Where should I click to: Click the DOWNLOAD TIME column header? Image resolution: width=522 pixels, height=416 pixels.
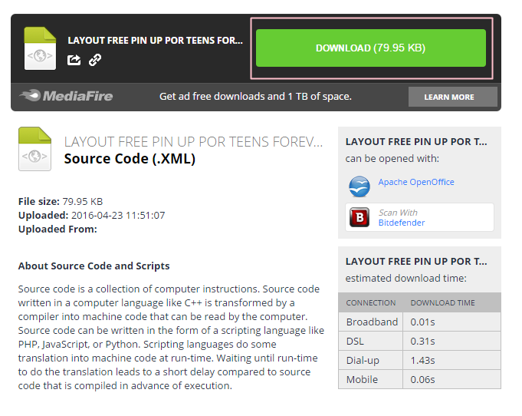click(442, 302)
